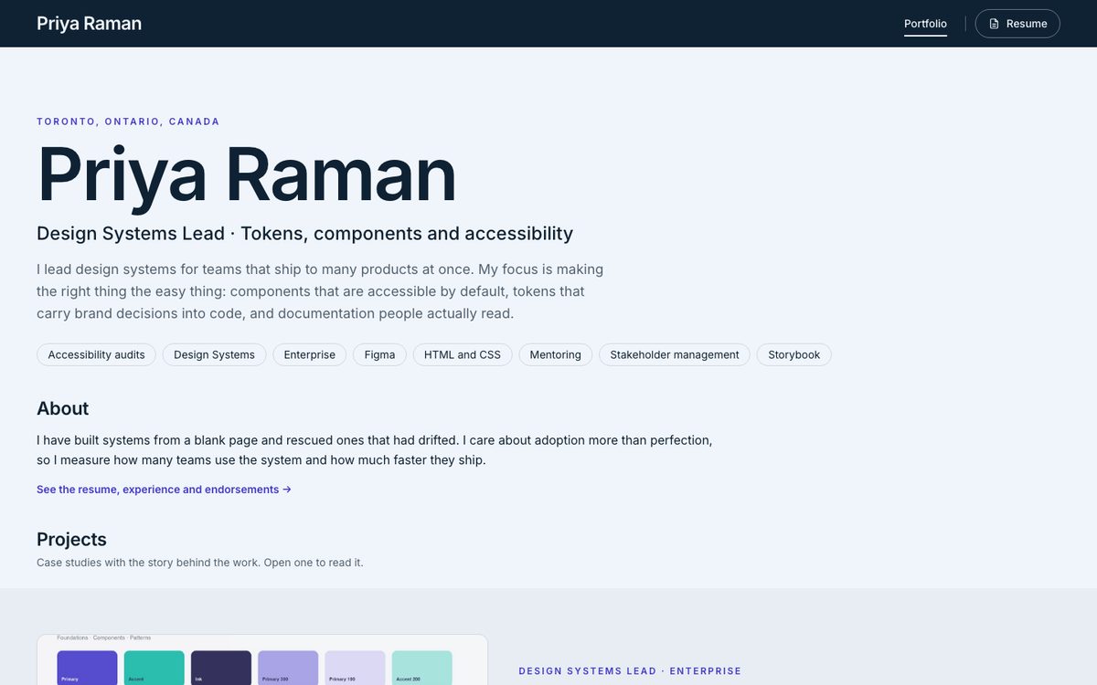This screenshot has height=685, width=1097.
Task: Click the "Toronto, Ontario, Canada" location text
Action: pos(128,121)
